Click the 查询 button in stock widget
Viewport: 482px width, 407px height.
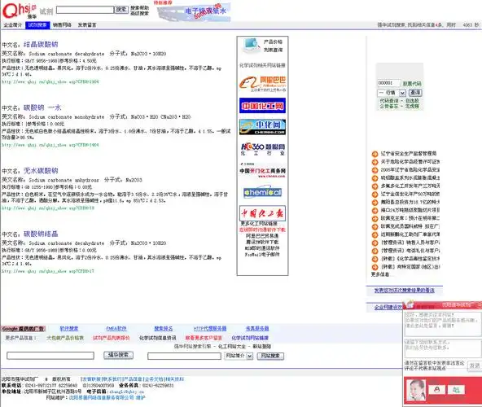tap(415, 92)
